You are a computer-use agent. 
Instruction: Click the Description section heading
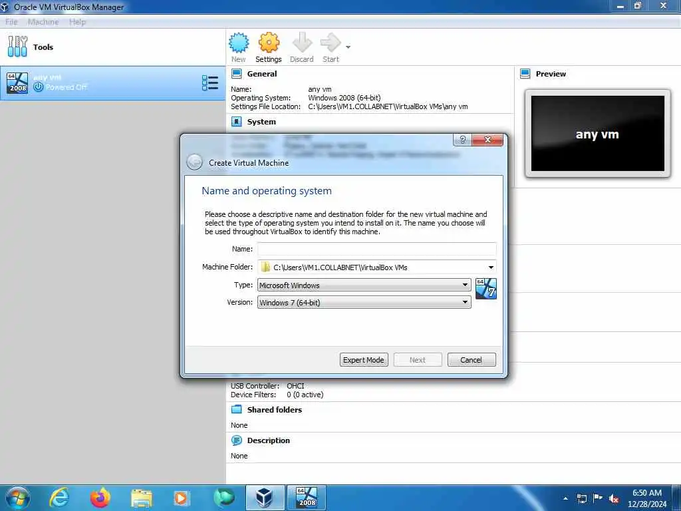point(269,440)
